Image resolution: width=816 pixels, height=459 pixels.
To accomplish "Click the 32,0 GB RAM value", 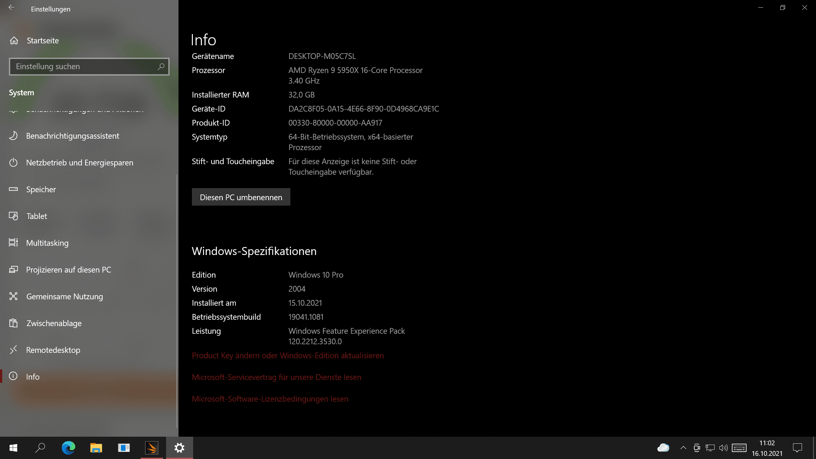I will 302,95.
